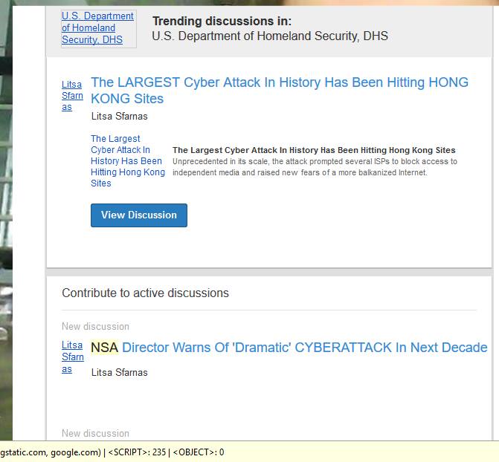499x462 pixels.
Task: Click author name under NSA headline
Action: (119, 372)
